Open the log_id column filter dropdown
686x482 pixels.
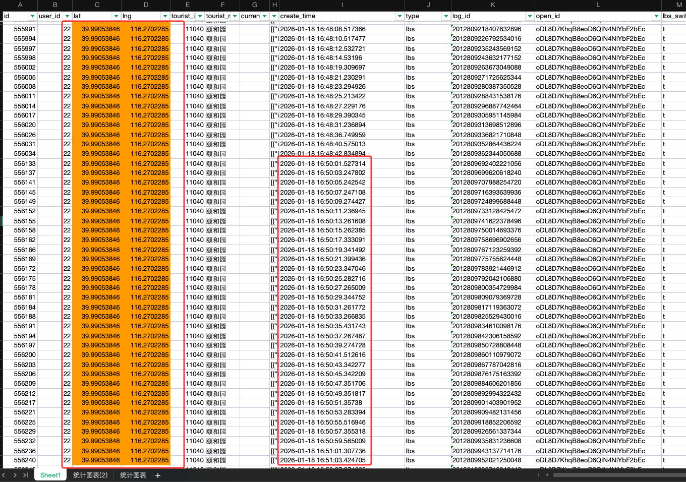pos(530,16)
